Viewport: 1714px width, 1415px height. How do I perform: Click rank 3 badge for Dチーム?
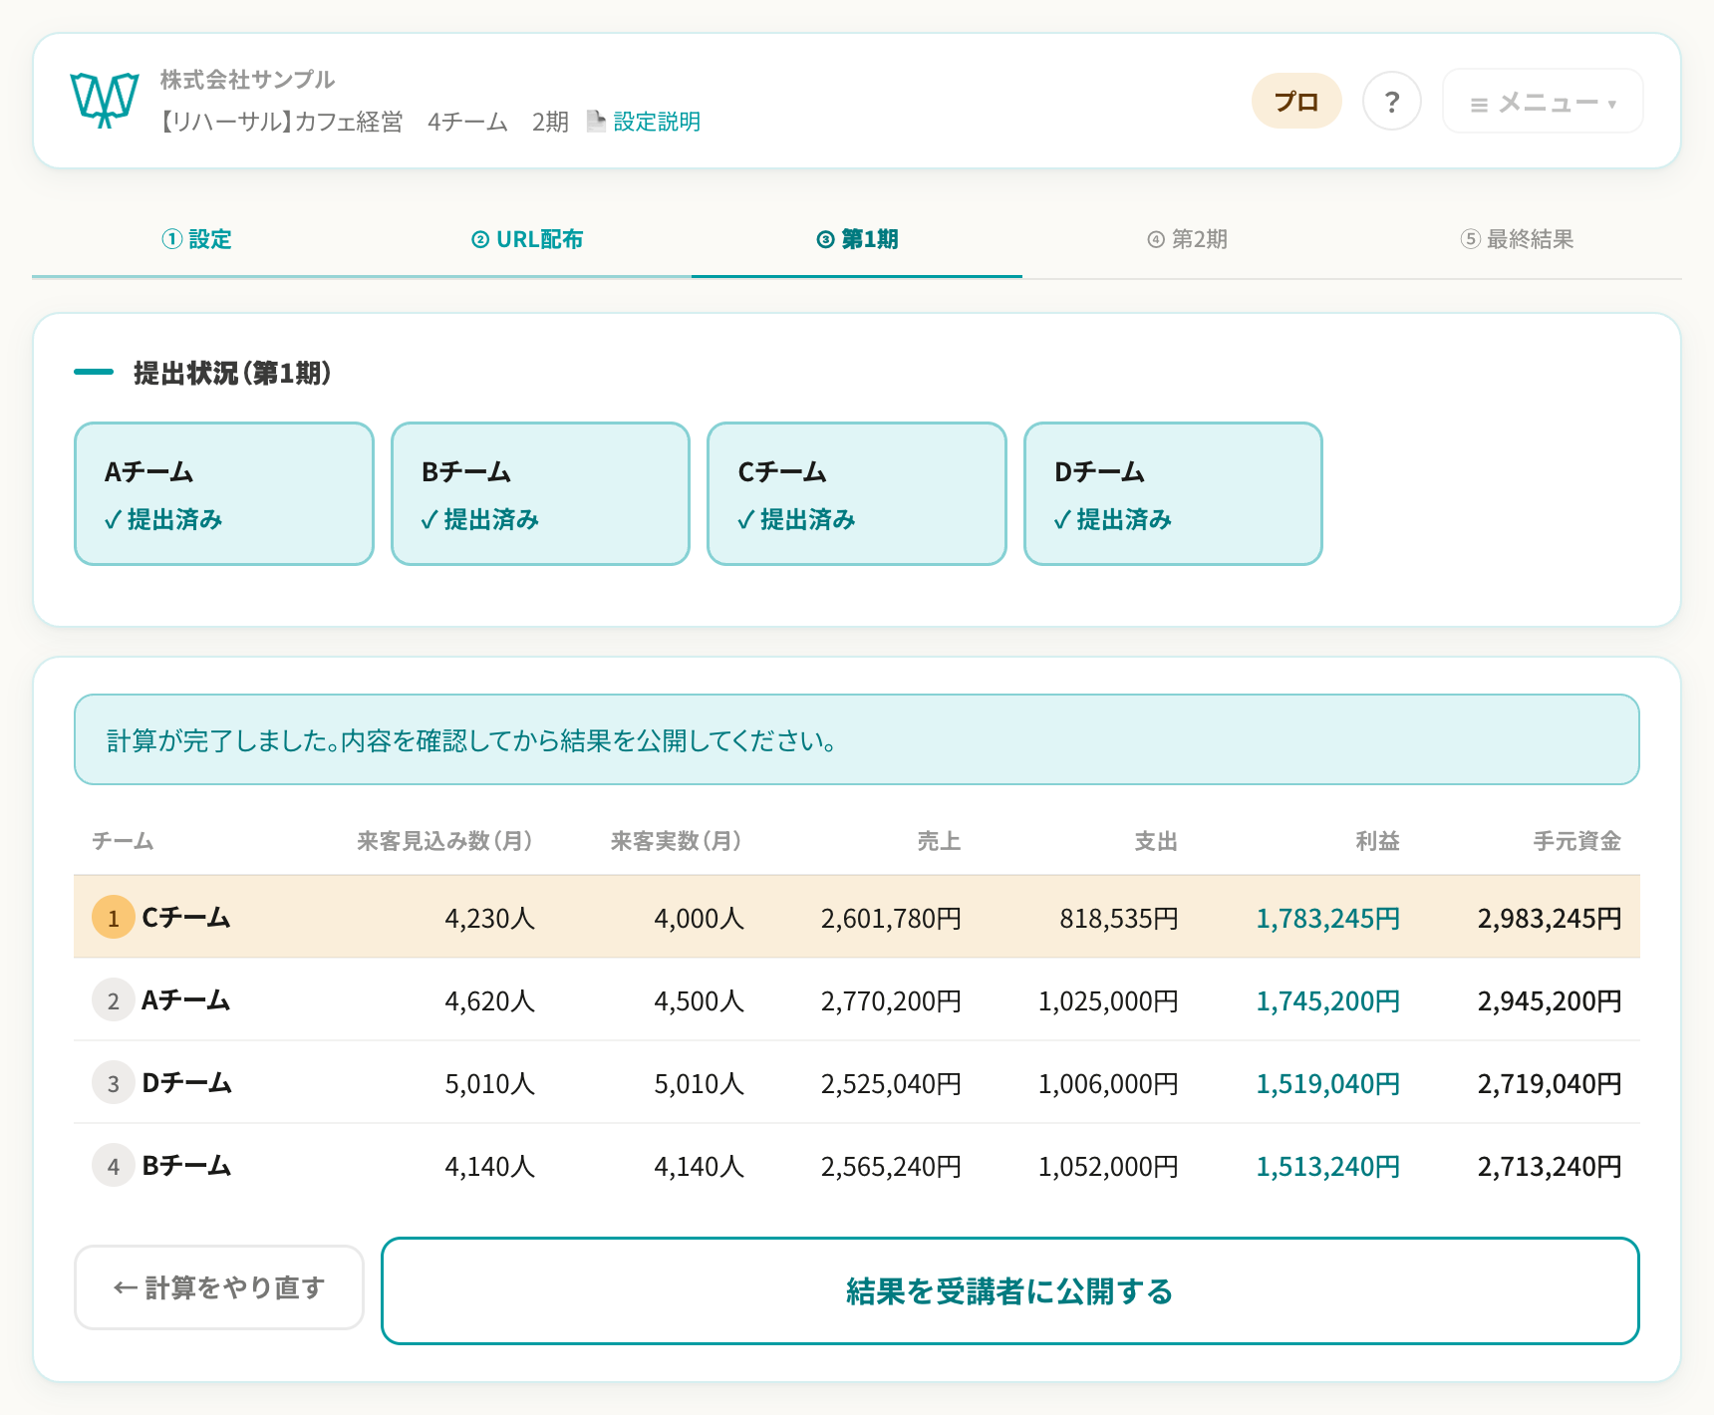[x=114, y=1083]
